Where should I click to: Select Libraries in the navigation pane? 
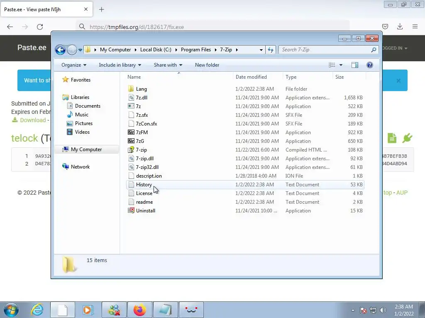[x=80, y=97]
